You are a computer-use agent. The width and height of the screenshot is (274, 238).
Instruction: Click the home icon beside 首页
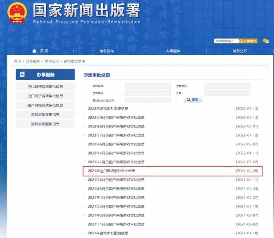tap(34, 51)
